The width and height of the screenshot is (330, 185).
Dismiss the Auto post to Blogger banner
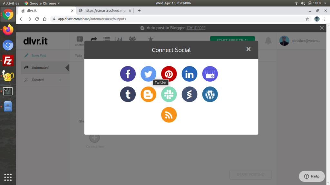point(322,28)
